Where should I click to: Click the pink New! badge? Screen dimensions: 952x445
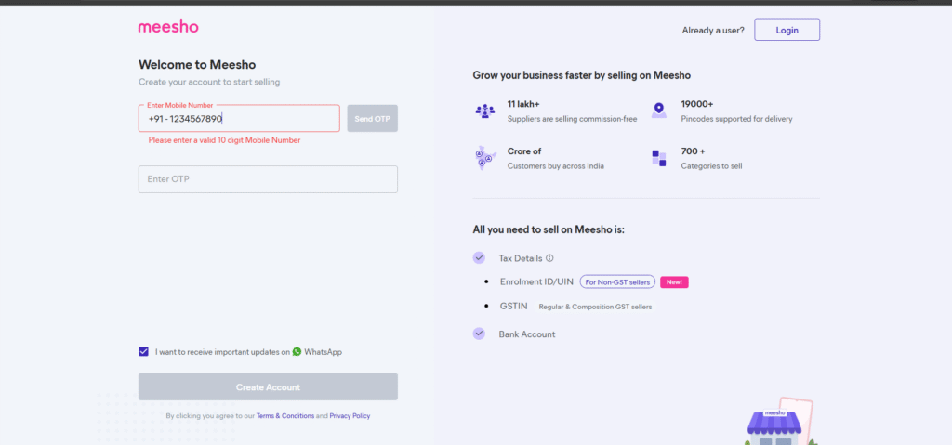pyautogui.click(x=674, y=281)
